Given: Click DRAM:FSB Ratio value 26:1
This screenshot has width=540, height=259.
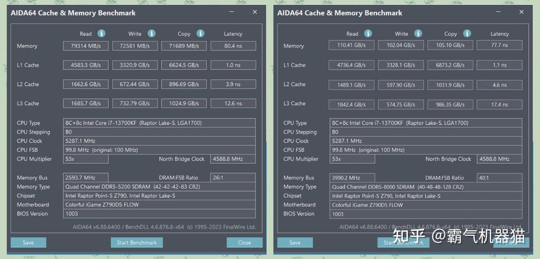Looking at the screenshot, I should [233, 178].
